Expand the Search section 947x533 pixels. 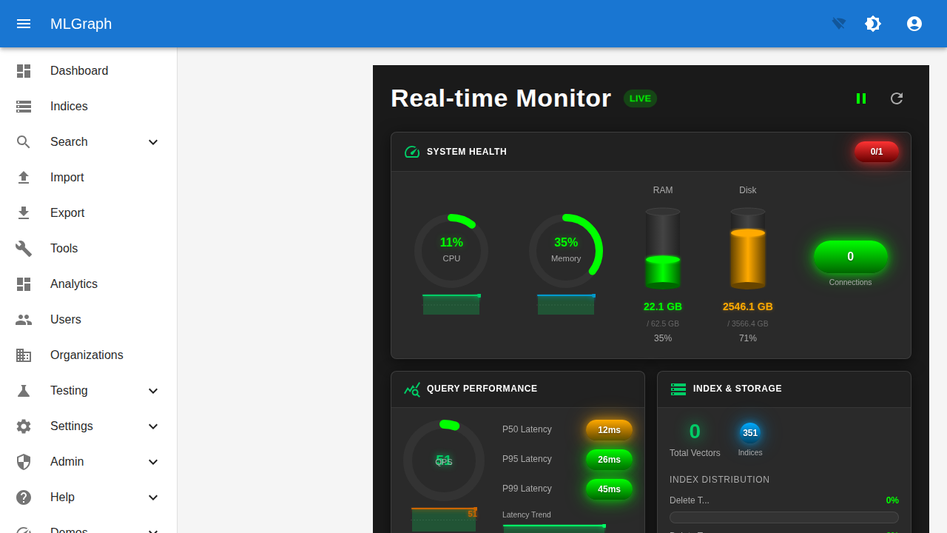[153, 141]
